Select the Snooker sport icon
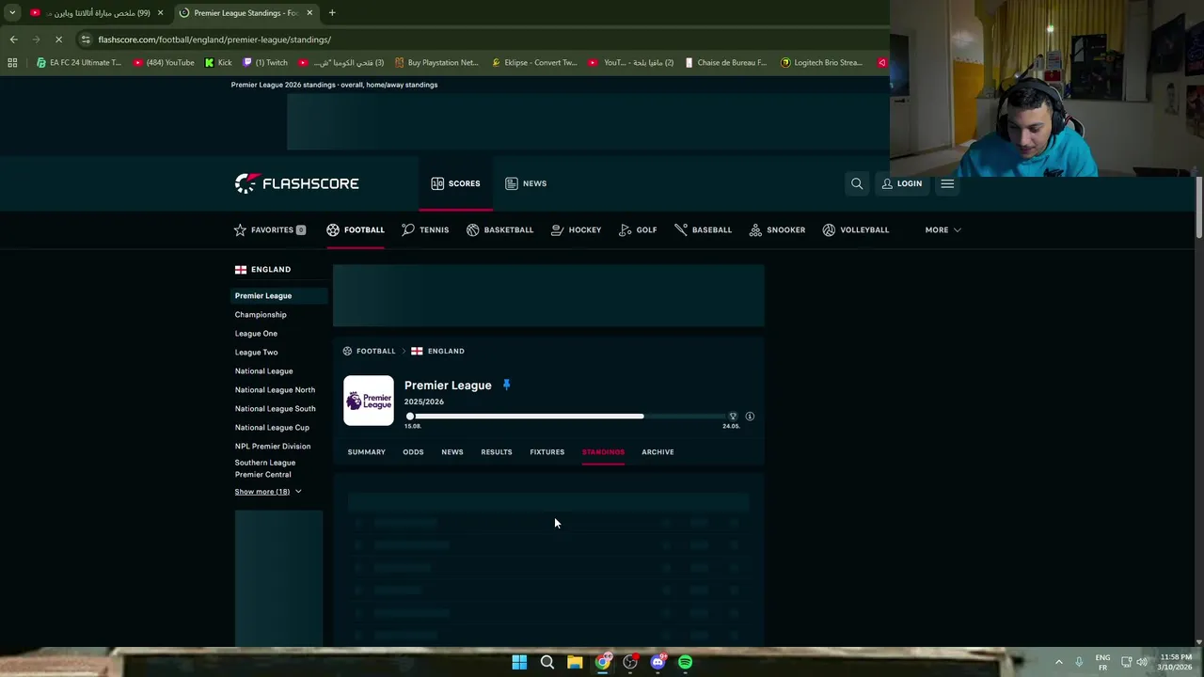The image size is (1204, 677). [x=755, y=229]
